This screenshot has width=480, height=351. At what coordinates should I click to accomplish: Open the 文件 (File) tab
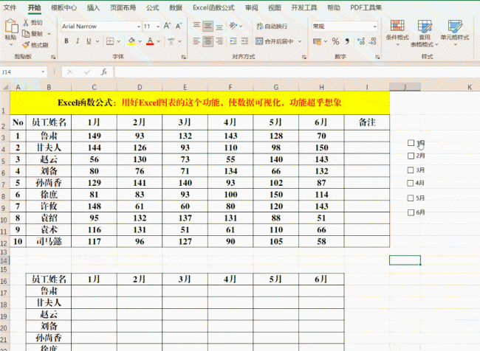(x=10, y=7)
